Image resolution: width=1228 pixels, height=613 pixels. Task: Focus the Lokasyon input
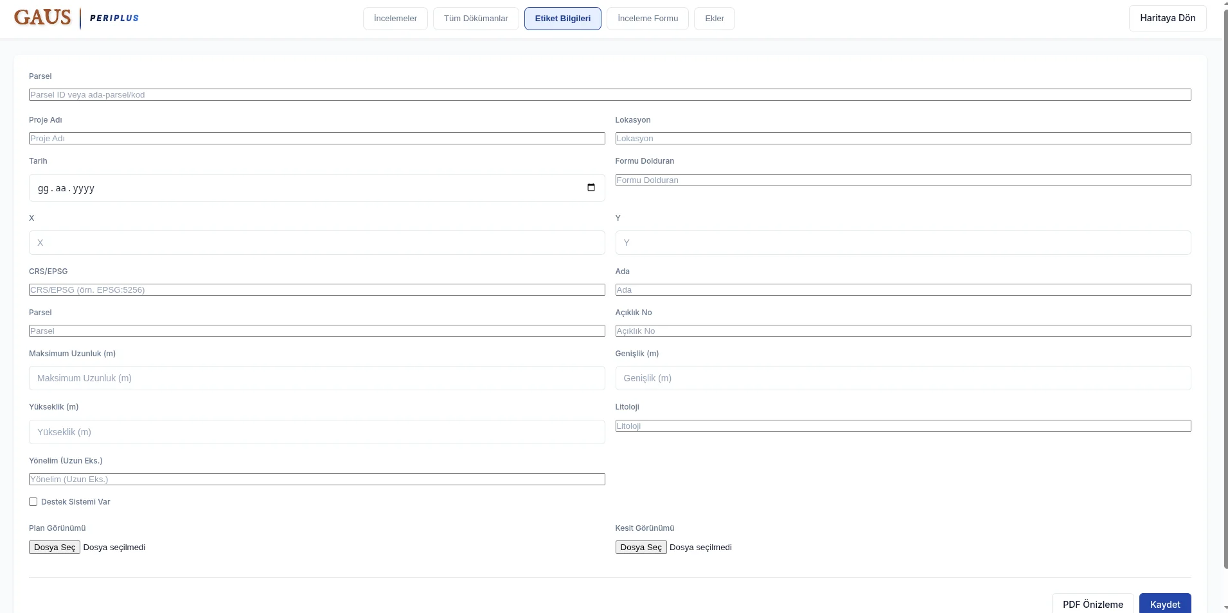[x=903, y=139]
